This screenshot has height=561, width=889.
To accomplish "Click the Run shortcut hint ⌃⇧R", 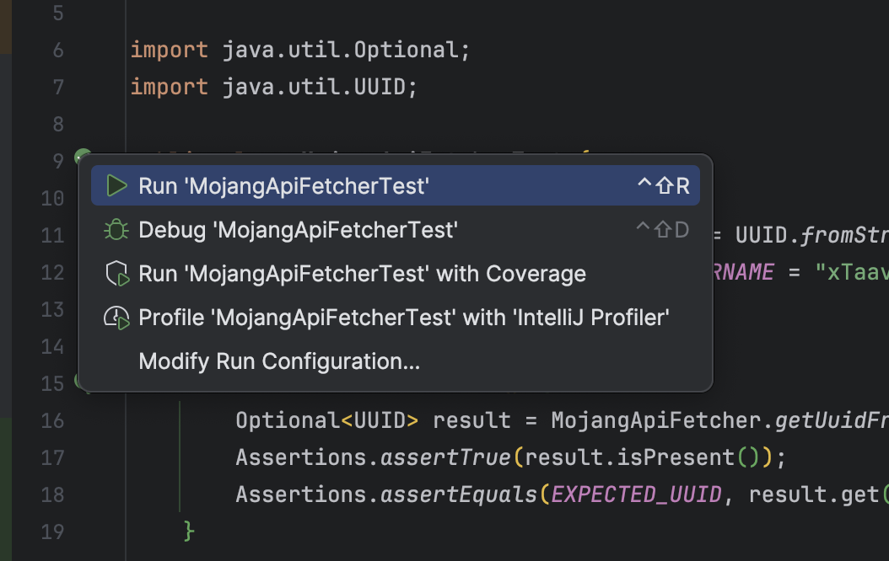I will click(663, 186).
